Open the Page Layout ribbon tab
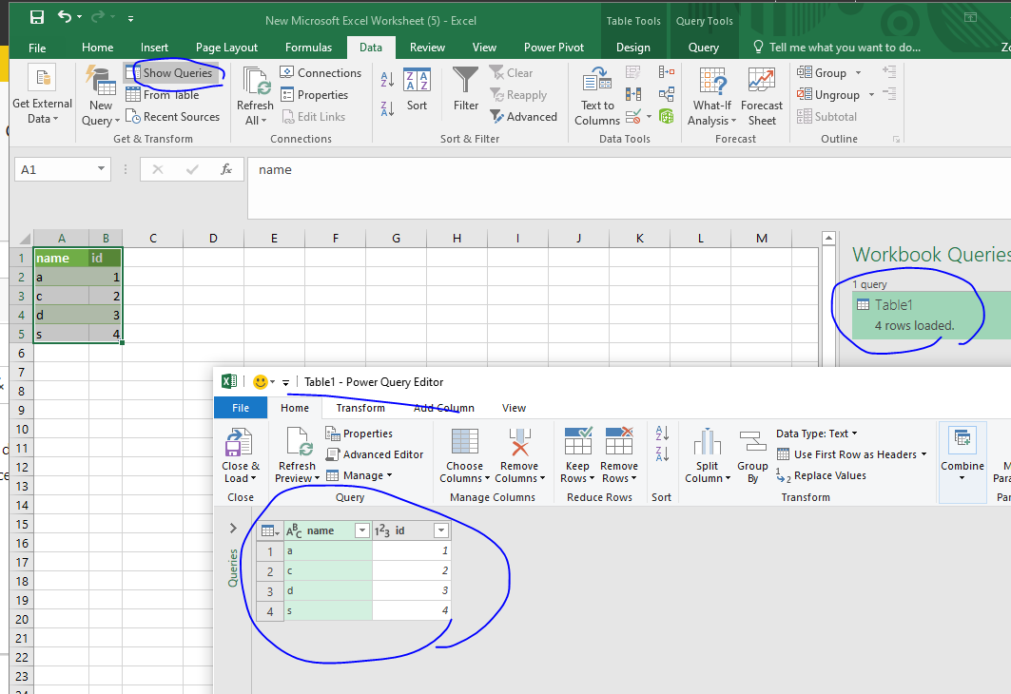Viewport: 1011px width, 694px height. pos(226,47)
